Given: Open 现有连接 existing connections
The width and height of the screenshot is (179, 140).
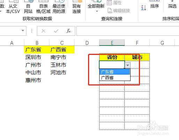Looking at the screenshot, I should pos(77,7).
